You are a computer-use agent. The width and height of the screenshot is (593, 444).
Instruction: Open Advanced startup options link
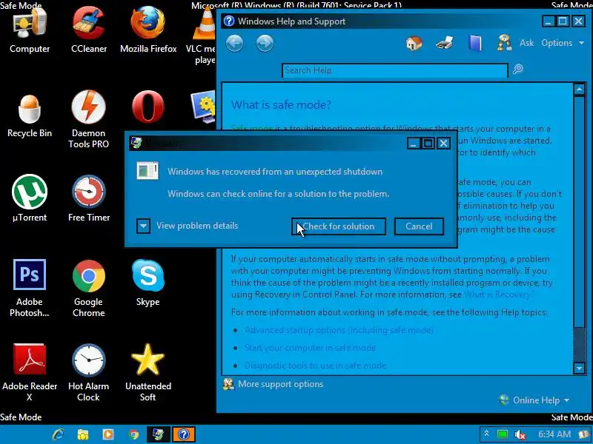click(339, 330)
